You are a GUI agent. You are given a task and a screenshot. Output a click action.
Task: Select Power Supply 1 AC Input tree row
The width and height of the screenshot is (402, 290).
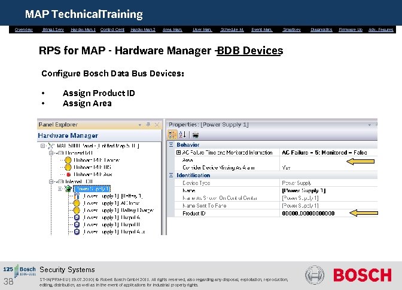point(111,203)
